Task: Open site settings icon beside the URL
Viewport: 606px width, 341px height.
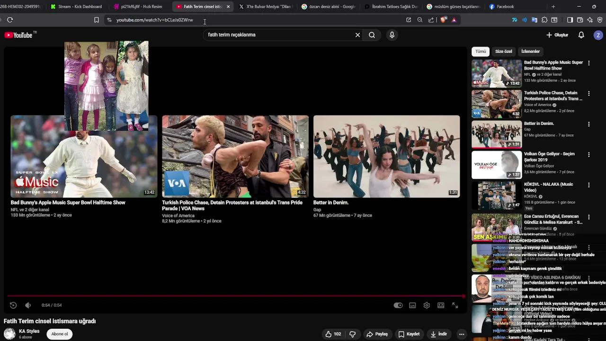Action: (x=109, y=20)
